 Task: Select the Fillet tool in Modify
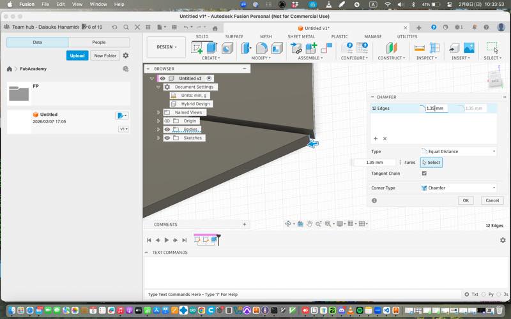point(261,48)
